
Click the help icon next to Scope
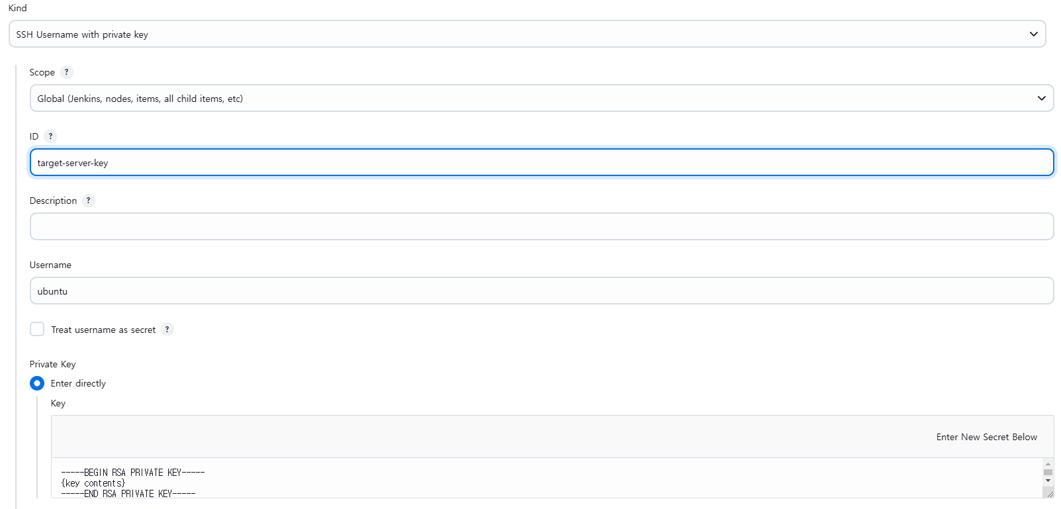pyautogui.click(x=66, y=72)
